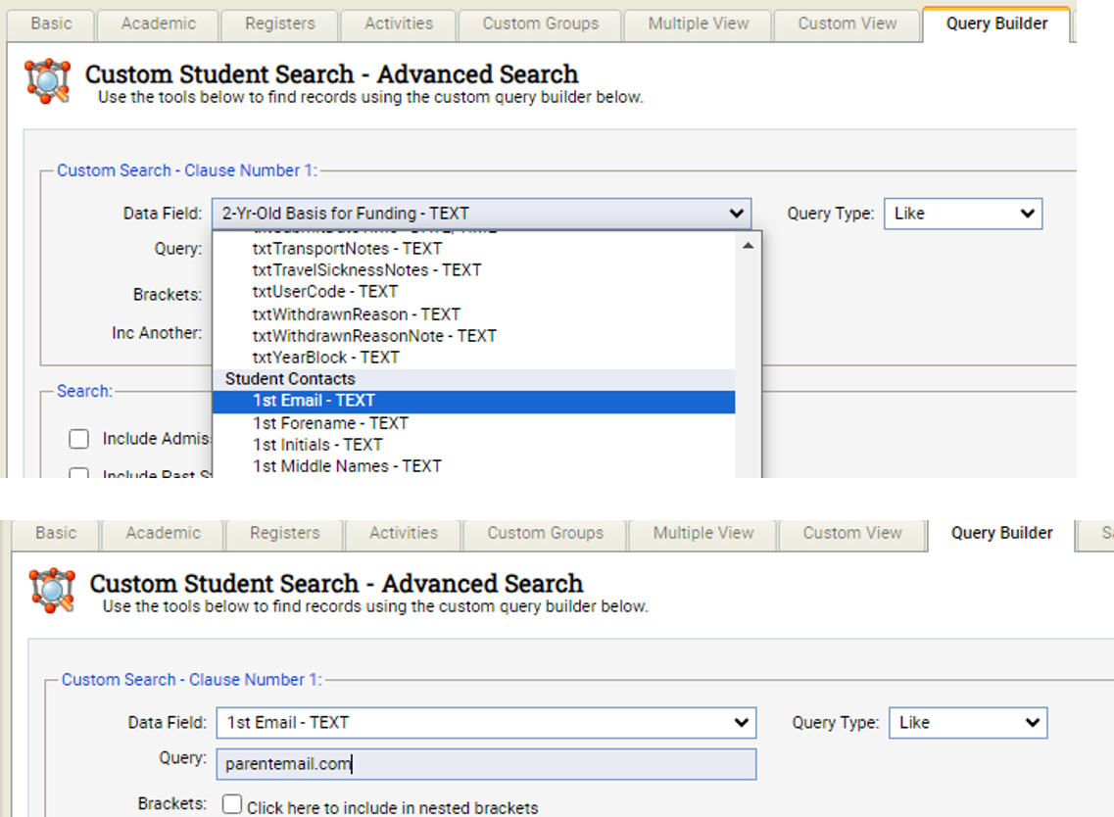The width and height of the screenshot is (1114, 817).
Task: Choose txtWithdrawnReason - TEXT from list
Action: (x=356, y=314)
